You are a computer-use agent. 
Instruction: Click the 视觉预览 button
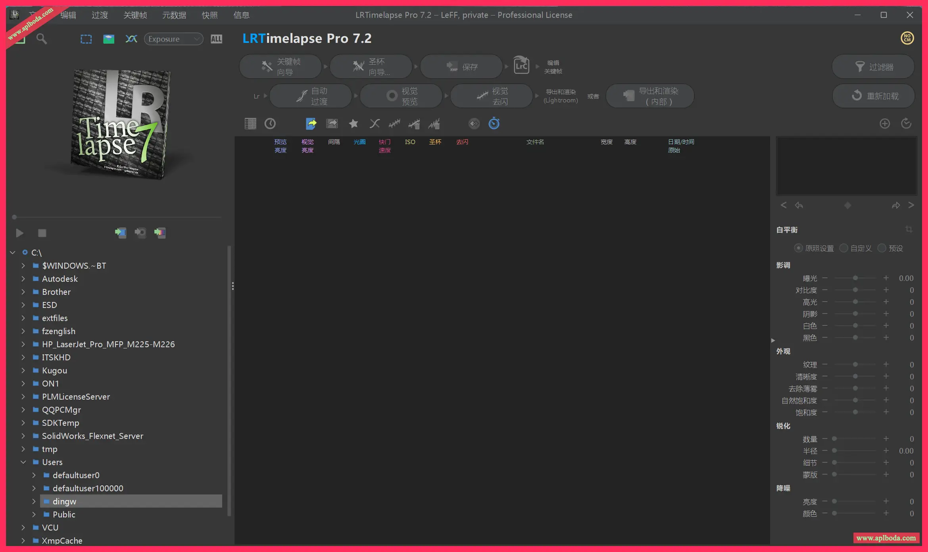[x=401, y=96]
